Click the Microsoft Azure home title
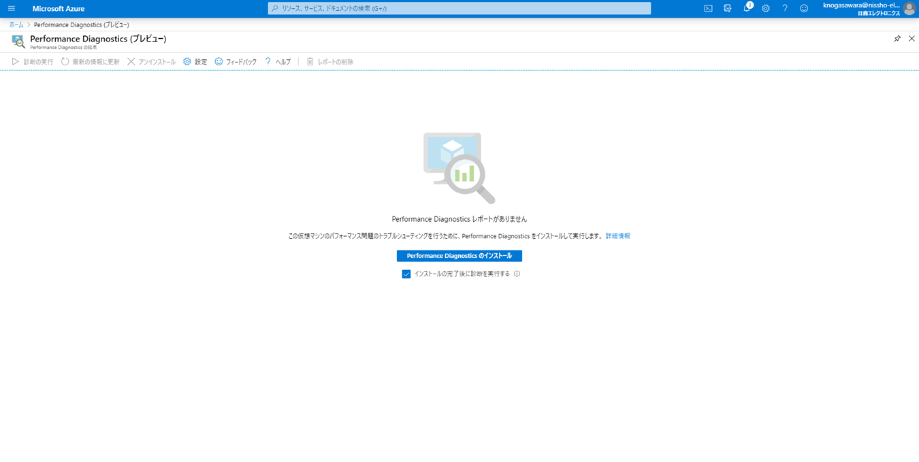The image size is (919, 462). point(59,9)
